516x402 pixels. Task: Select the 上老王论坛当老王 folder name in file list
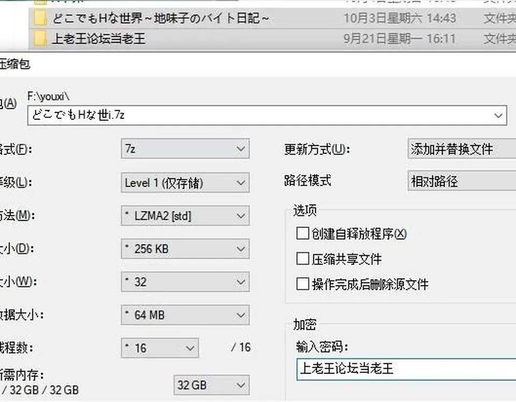98,39
